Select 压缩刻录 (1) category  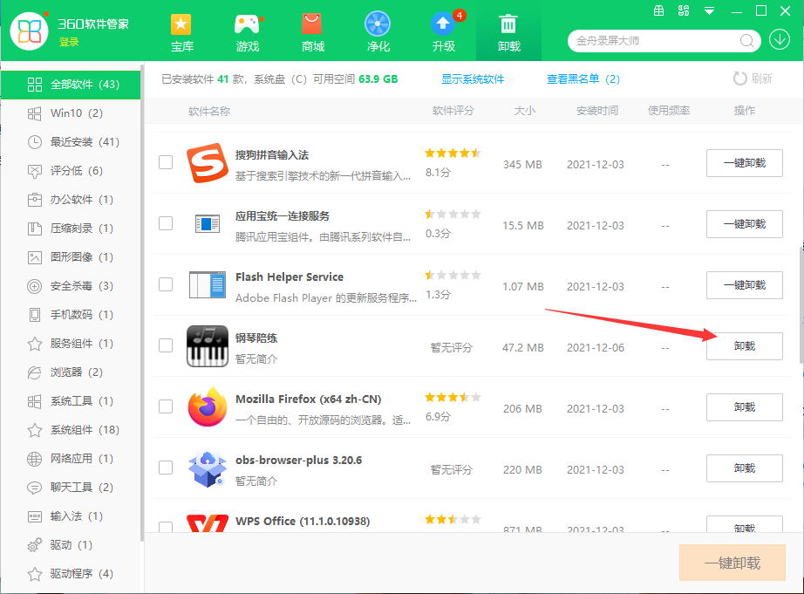[x=71, y=229]
